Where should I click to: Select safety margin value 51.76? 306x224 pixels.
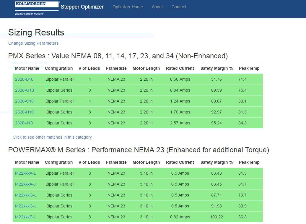(x=217, y=79)
